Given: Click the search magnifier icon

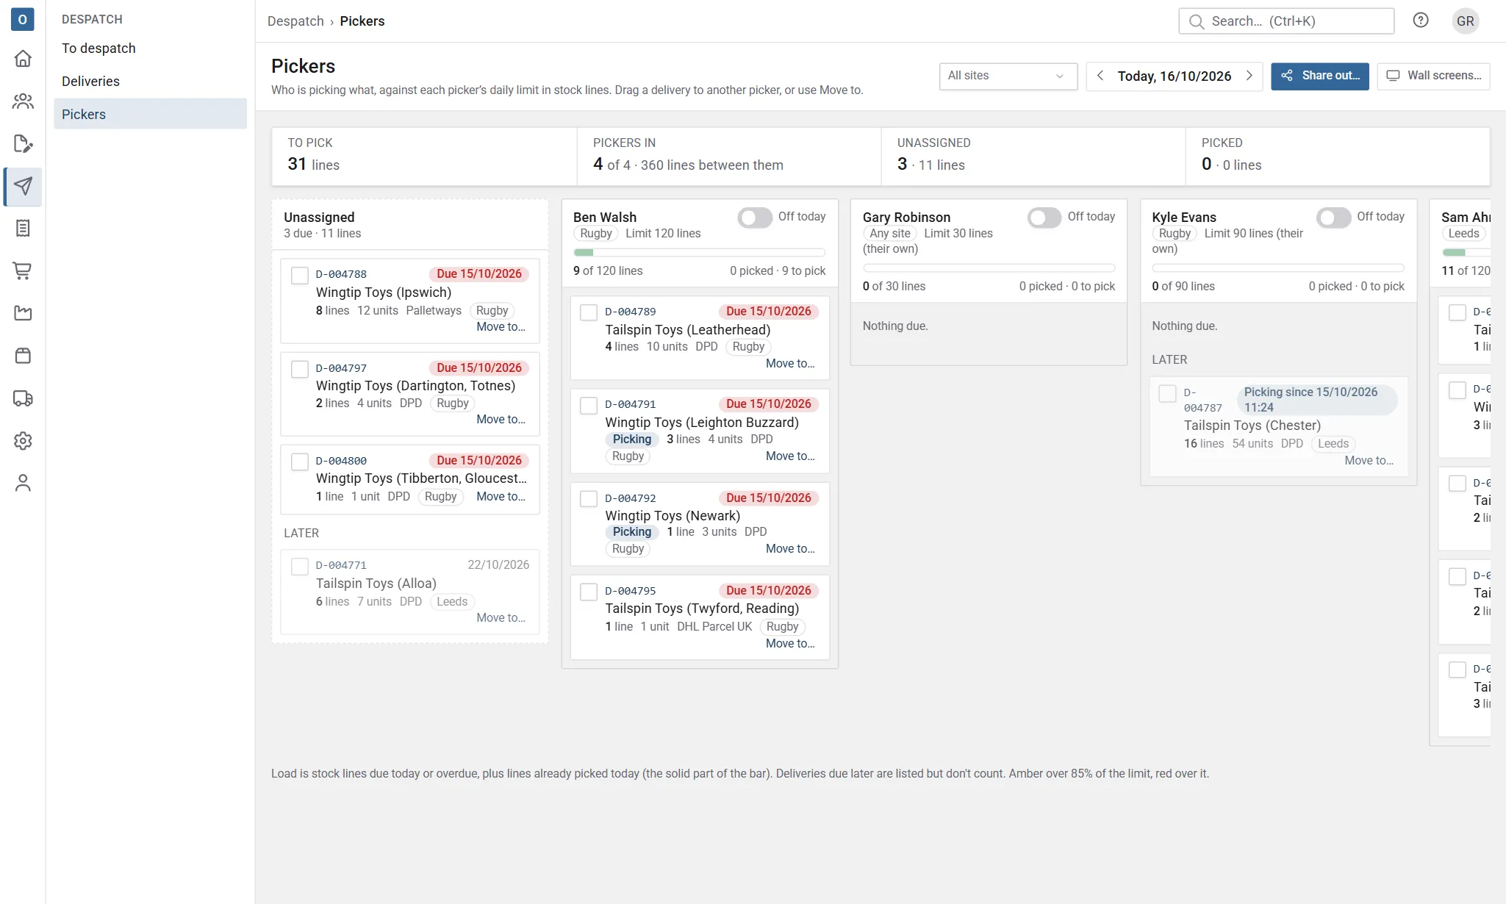Looking at the screenshot, I should [x=1197, y=21].
